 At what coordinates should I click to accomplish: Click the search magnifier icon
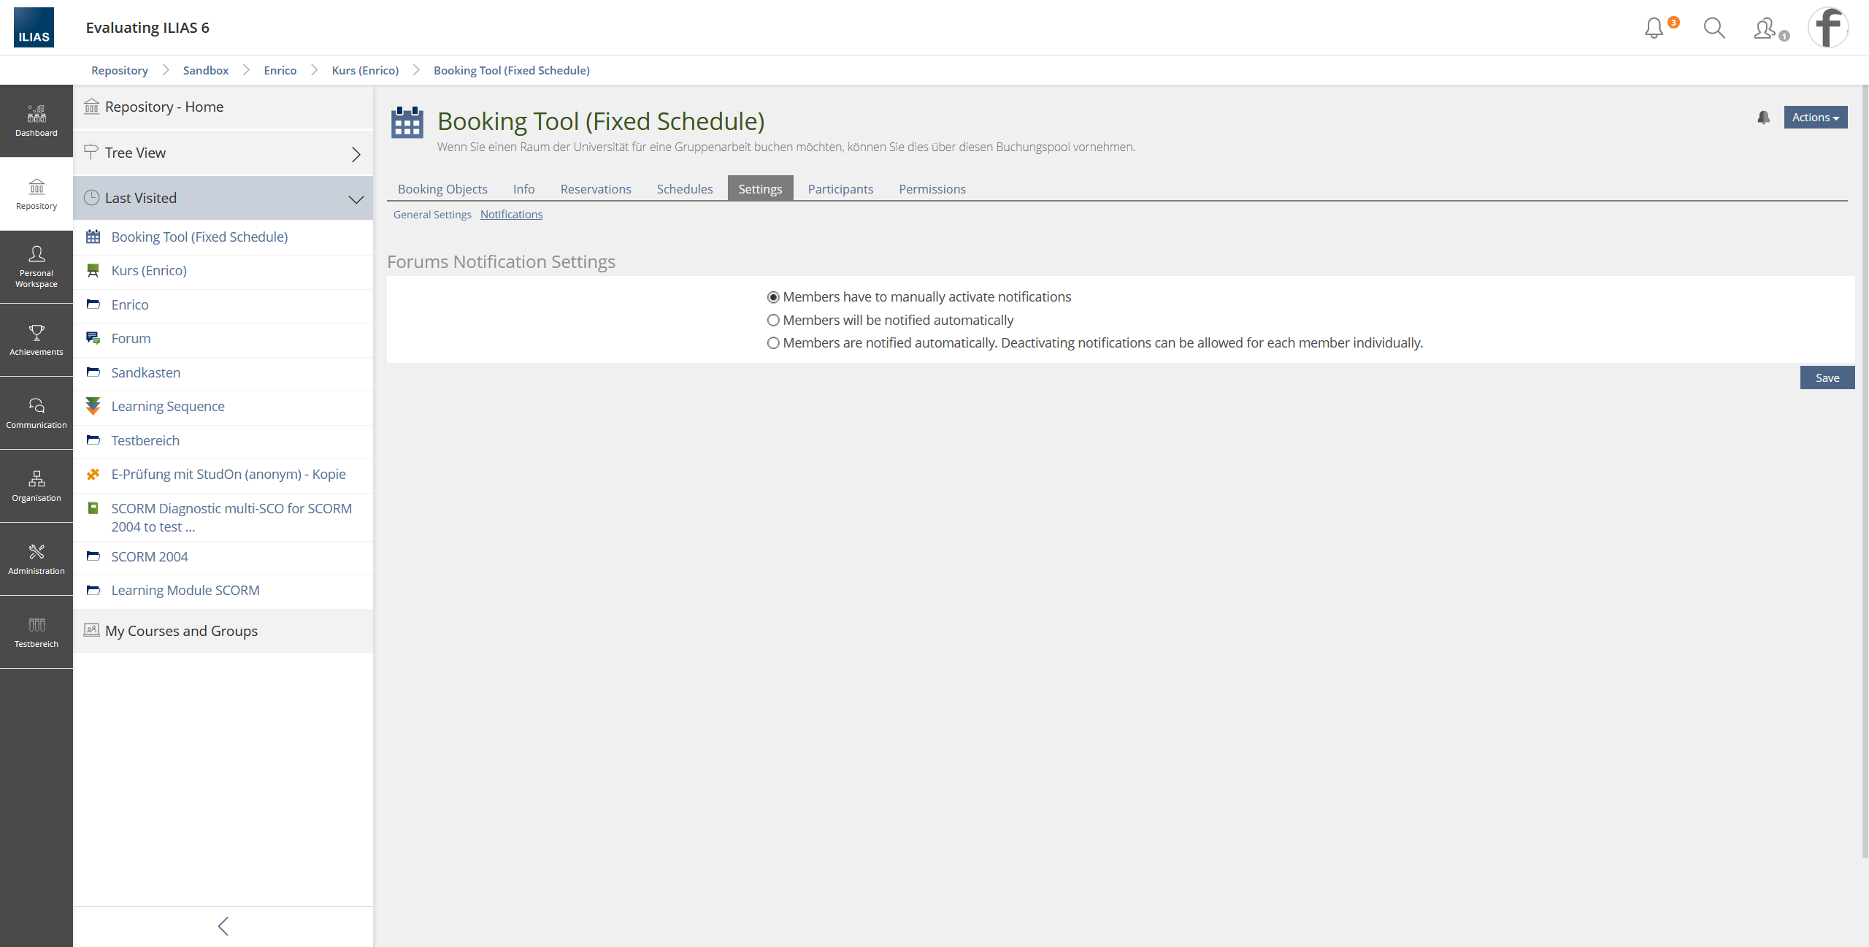coord(1713,28)
